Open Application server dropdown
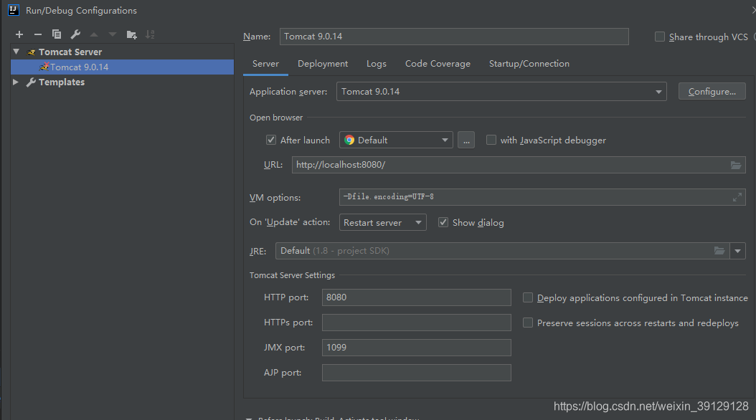 501,92
